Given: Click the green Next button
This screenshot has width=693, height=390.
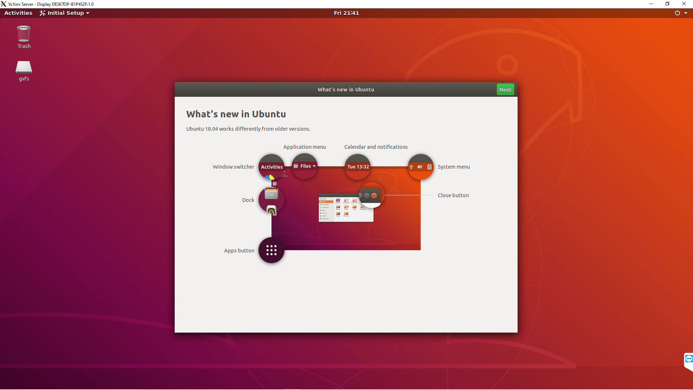Looking at the screenshot, I should pyautogui.click(x=505, y=90).
